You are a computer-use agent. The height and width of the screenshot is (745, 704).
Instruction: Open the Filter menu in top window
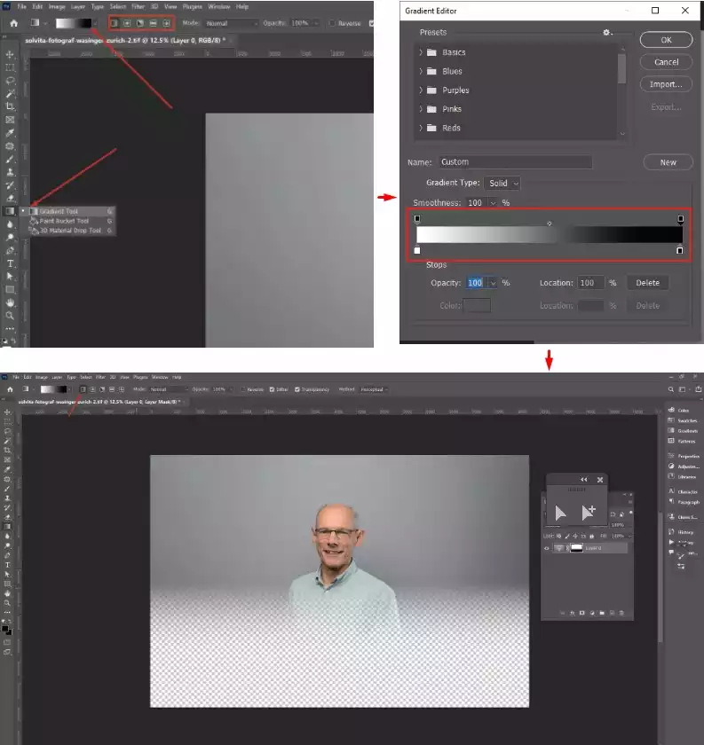(x=138, y=6)
